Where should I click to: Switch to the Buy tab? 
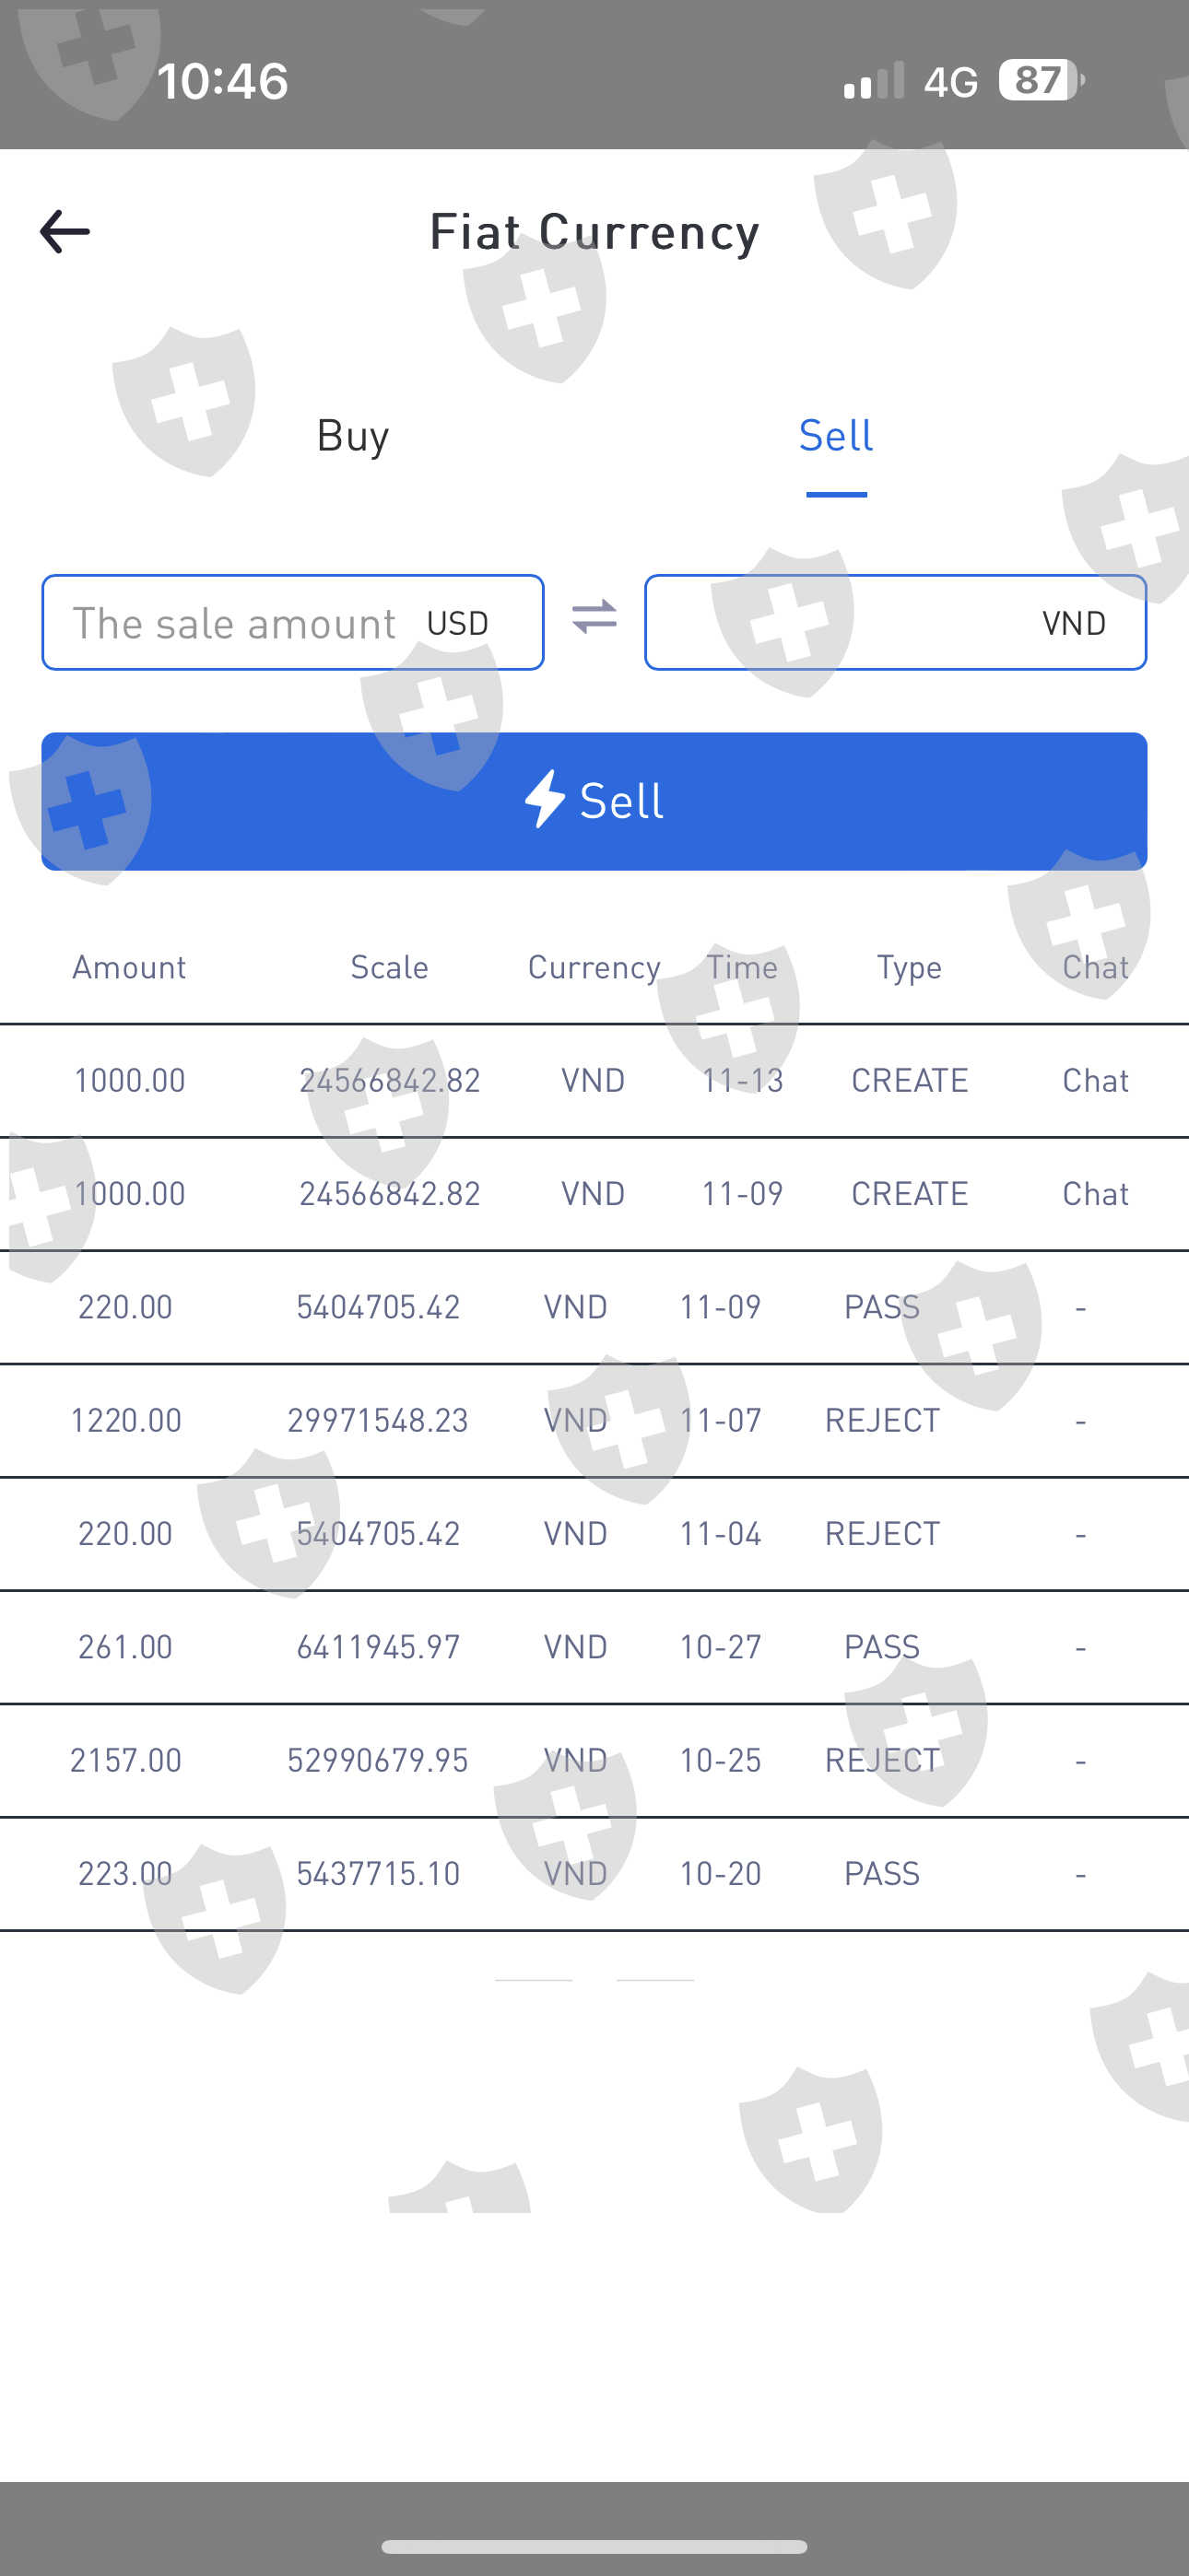pos(352,436)
